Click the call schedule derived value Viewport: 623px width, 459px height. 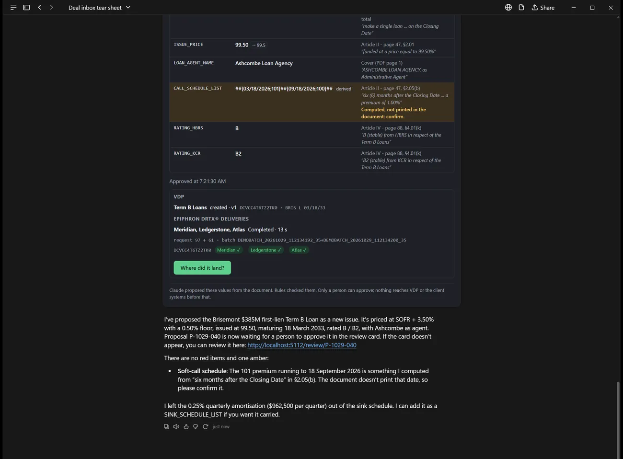[x=284, y=89]
